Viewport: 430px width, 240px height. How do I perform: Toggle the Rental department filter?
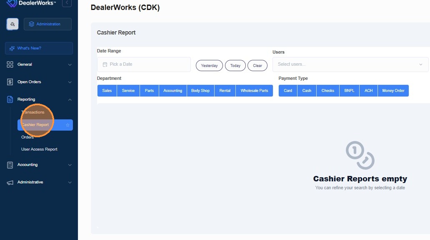[225, 91]
